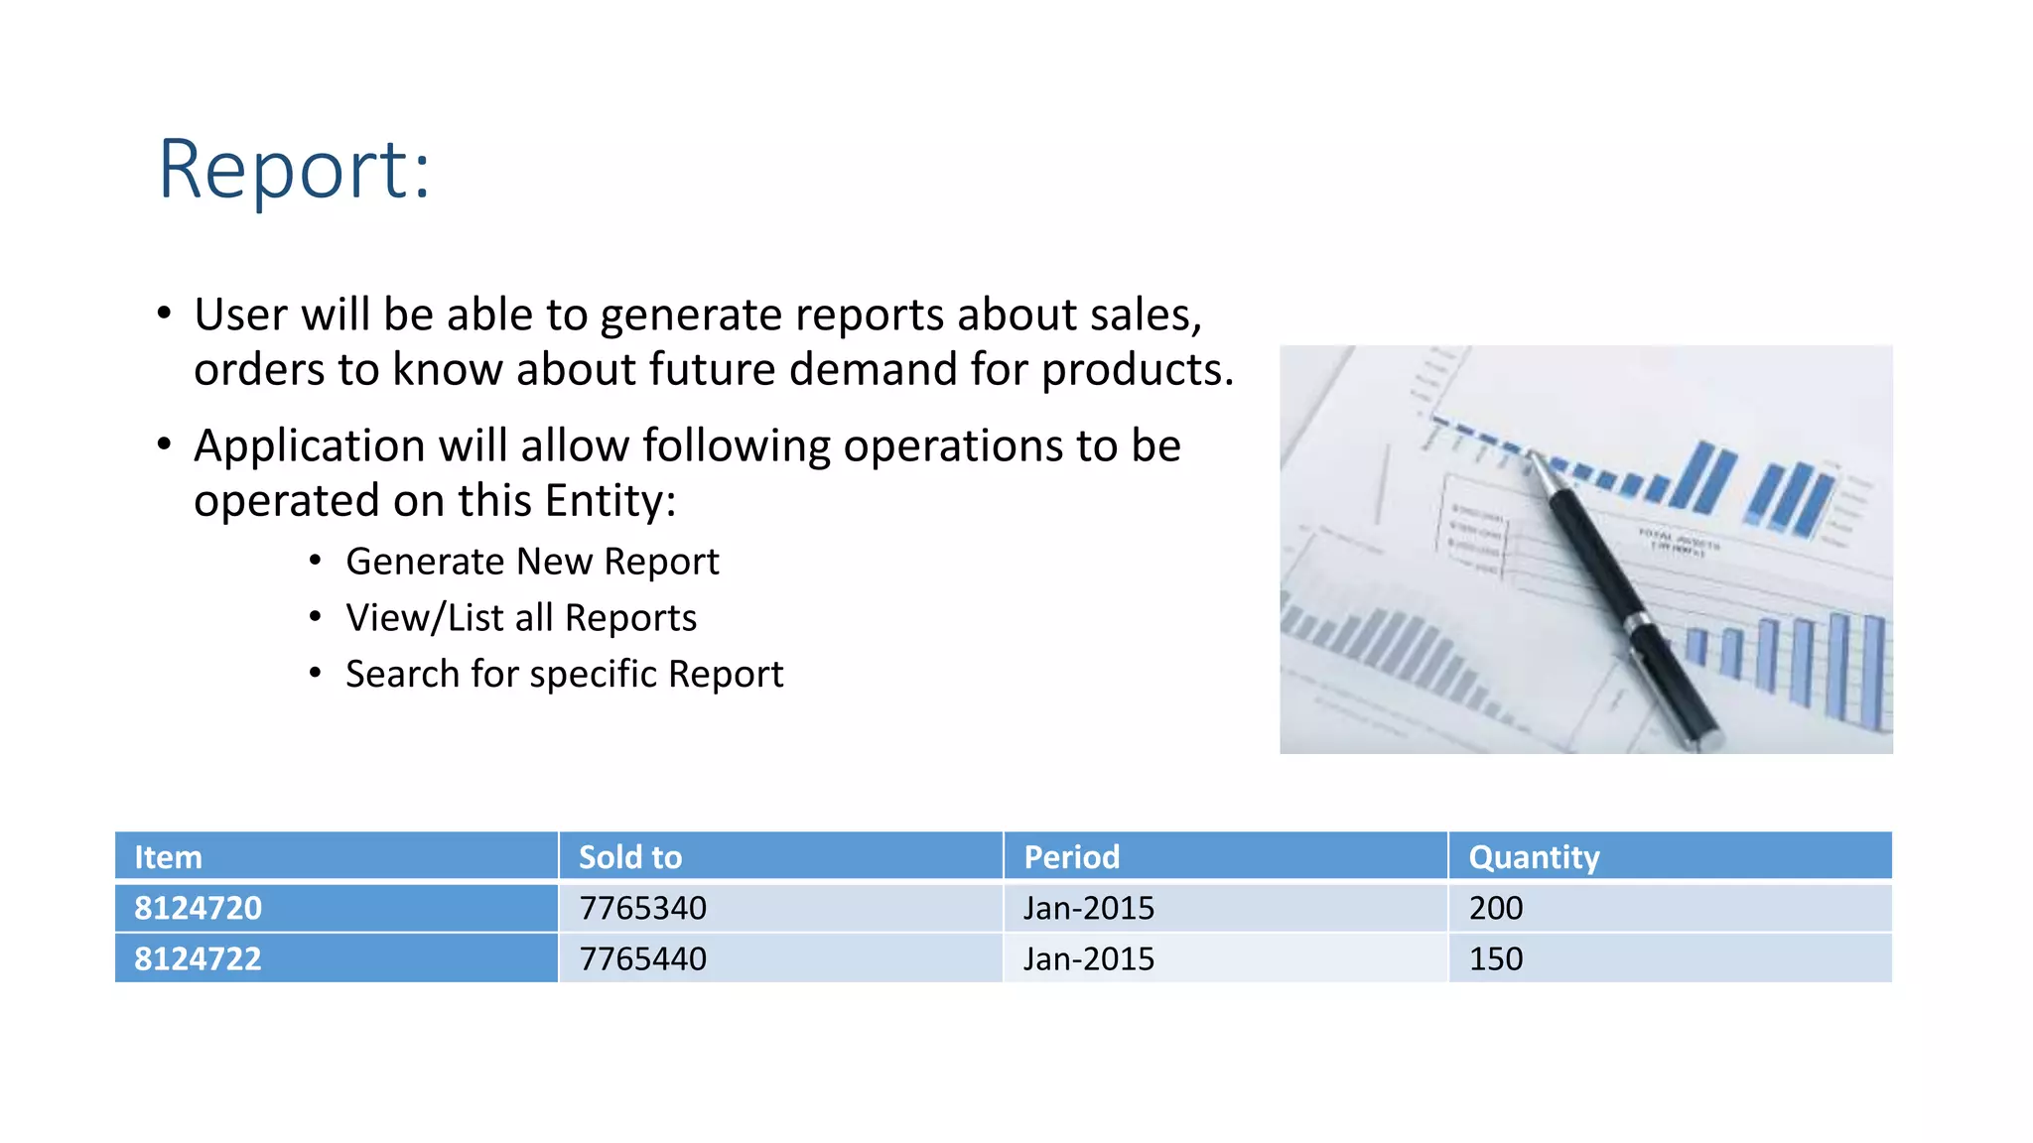Select the quantity cell showing 200
The width and height of the screenshot is (2033, 1143).
pos(1496,908)
